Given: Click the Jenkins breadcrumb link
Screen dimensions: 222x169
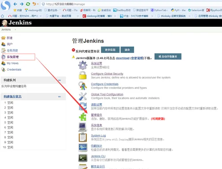Looking at the screenshot, I should click(x=6, y=29).
